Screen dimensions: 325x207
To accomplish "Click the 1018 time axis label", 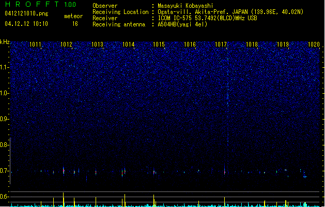I will [252, 44].
